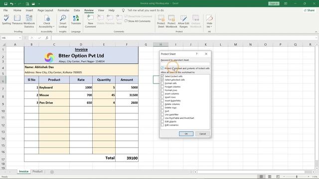Open Hide Ink dropdown arrow
Image resolution: width=319 pixels, height=179 pixels.
point(211,26)
